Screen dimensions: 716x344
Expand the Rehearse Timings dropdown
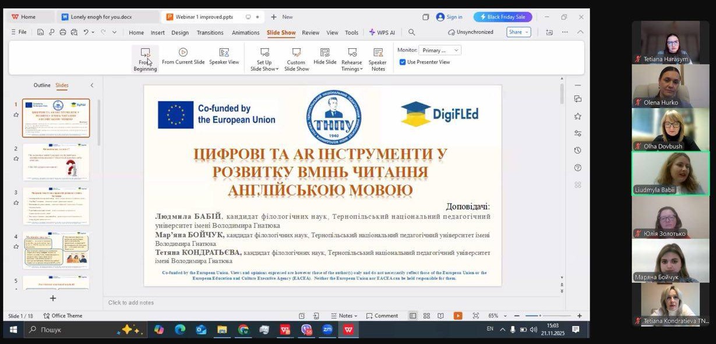point(351,69)
